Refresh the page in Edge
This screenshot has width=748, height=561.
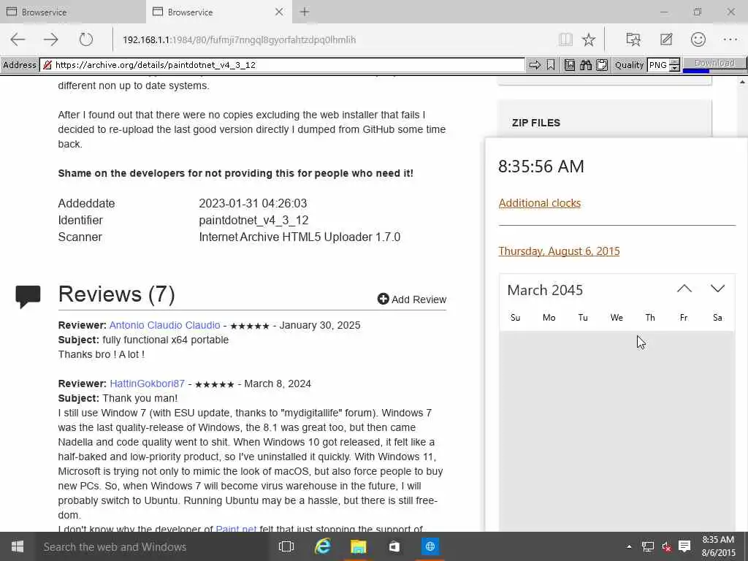(86, 39)
